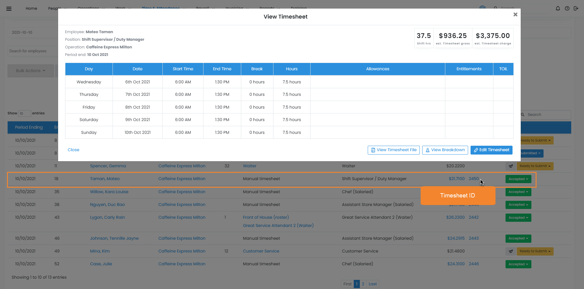Open Accepted dropdown for Nguyen, Duc Bao

[x=518, y=205]
